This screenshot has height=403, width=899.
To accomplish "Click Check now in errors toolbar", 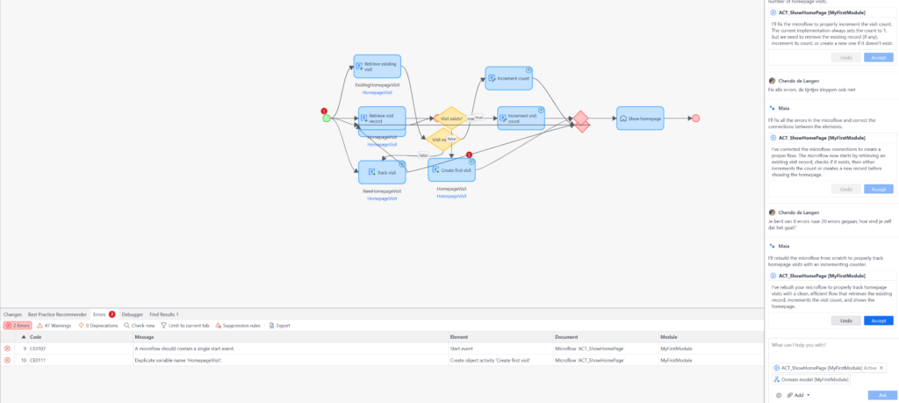I will tap(140, 325).
